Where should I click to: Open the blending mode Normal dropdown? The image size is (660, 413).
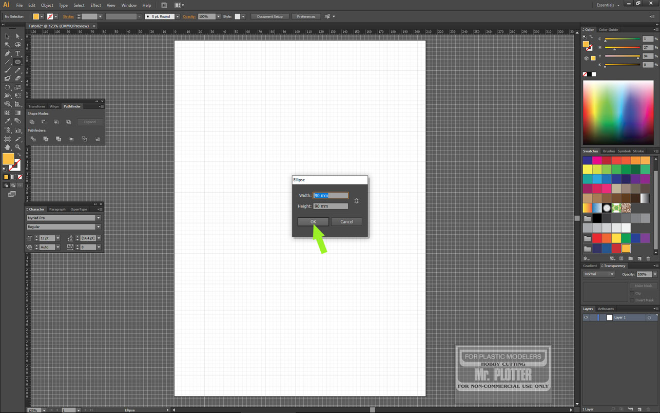click(598, 274)
